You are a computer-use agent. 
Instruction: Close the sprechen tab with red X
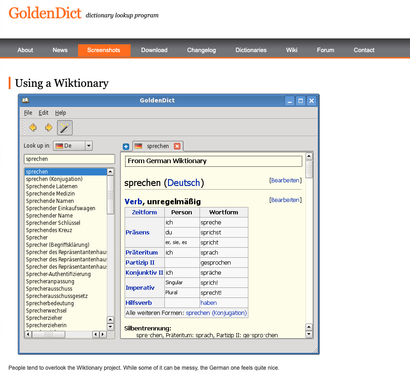pyautogui.click(x=177, y=146)
